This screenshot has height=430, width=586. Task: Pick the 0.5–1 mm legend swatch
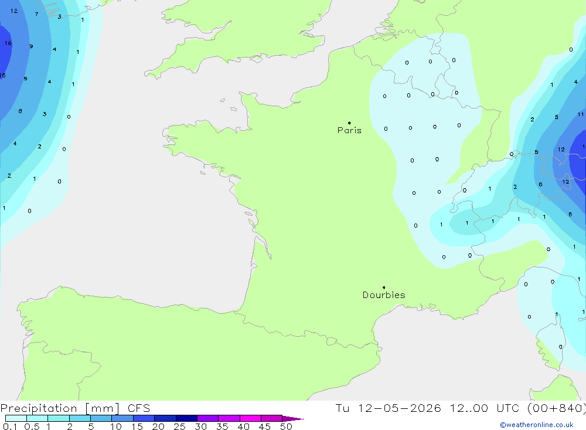(37, 418)
